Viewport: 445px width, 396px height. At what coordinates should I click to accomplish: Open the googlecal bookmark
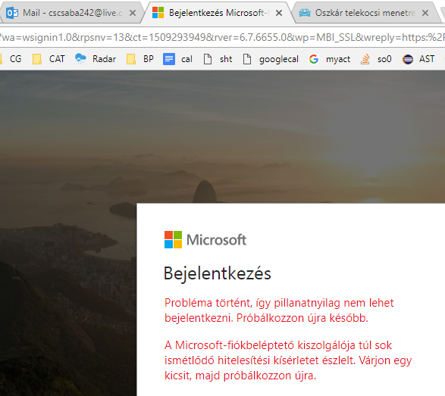click(271, 59)
